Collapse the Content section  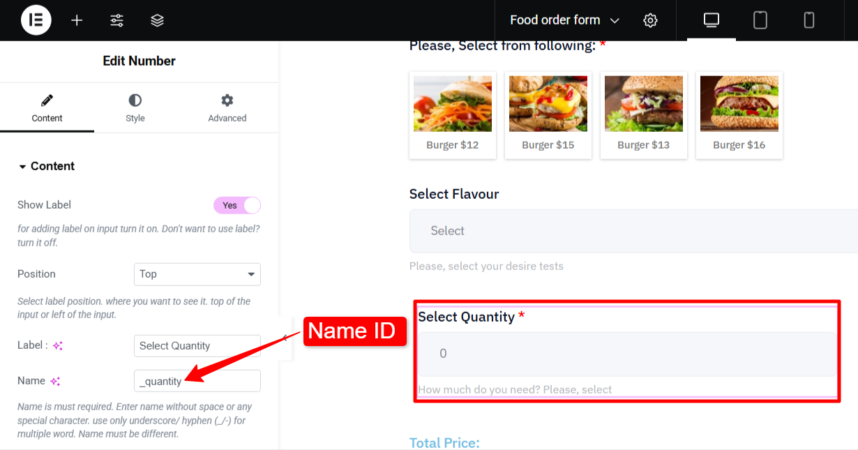click(x=46, y=166)
